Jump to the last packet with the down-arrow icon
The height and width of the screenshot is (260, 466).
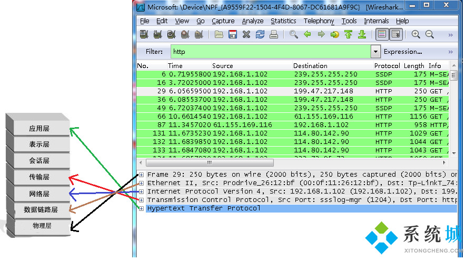(x=362, y=35)
